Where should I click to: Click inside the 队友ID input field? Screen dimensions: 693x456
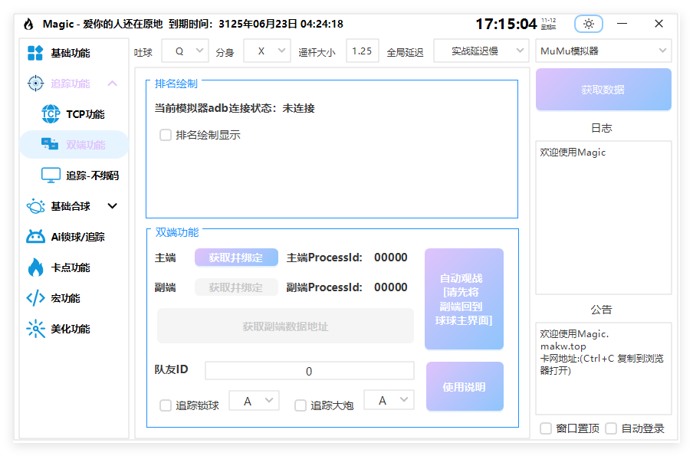coord(309,371)
